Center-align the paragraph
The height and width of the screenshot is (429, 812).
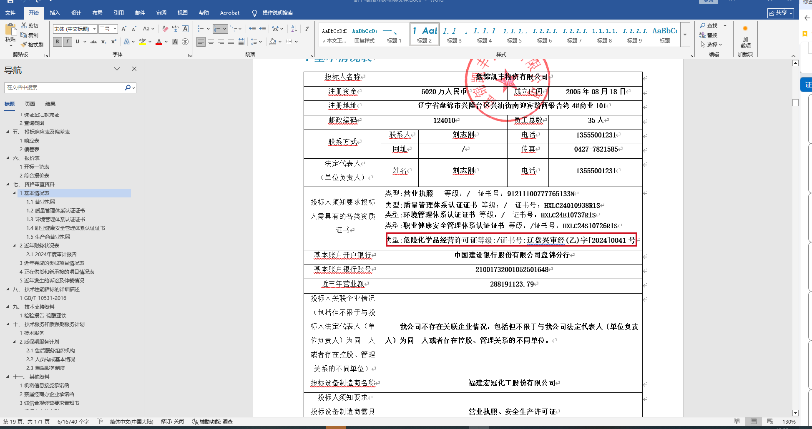(x=211, y=42)
